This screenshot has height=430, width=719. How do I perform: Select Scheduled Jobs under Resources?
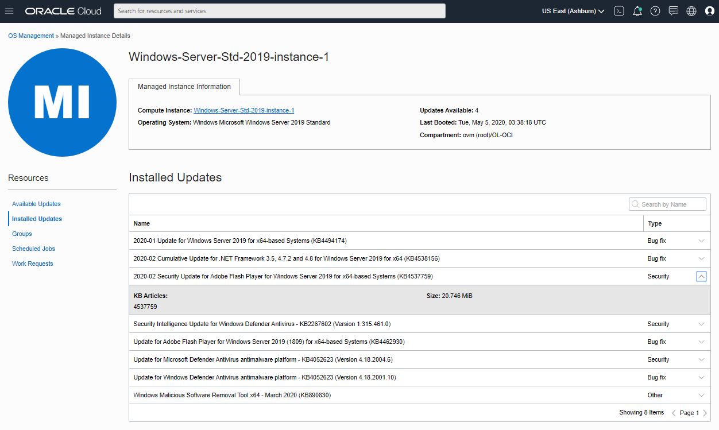point(33,249)
